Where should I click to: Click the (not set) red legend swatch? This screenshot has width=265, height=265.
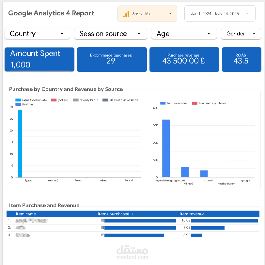[x=54, y=100]
